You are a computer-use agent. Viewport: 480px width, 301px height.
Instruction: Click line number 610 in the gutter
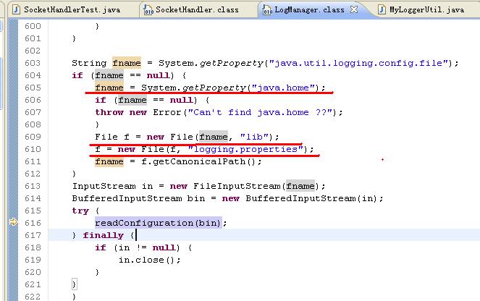pos(33,149)
